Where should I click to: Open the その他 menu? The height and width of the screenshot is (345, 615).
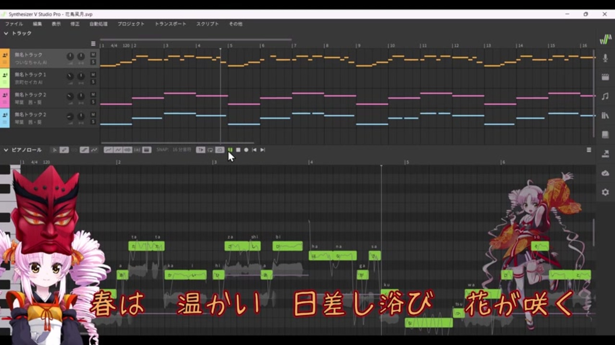[235, 24]
